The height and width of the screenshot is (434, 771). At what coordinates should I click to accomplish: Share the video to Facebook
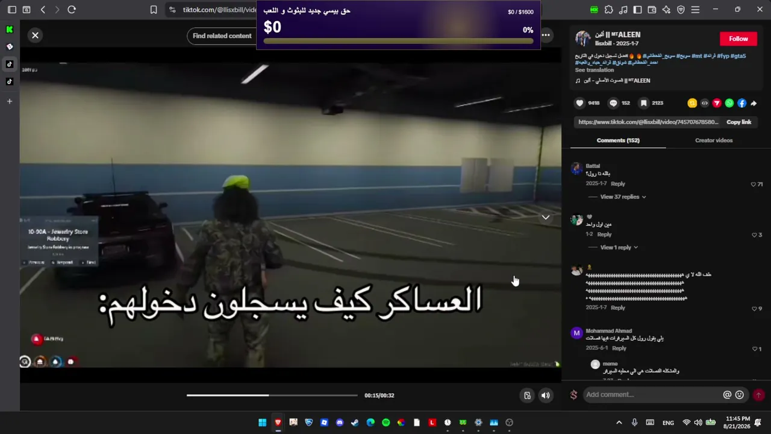pos(741,103)
